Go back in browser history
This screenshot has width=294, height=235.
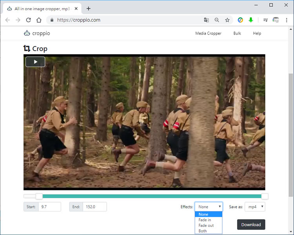pos(7,20)
